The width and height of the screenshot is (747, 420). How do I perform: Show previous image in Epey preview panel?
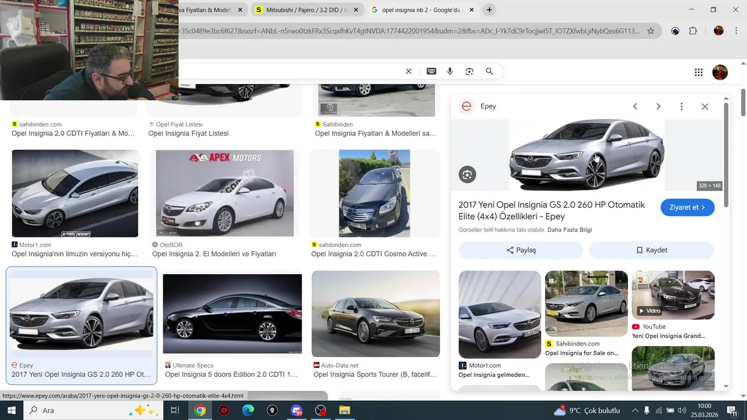click(635, 106)
